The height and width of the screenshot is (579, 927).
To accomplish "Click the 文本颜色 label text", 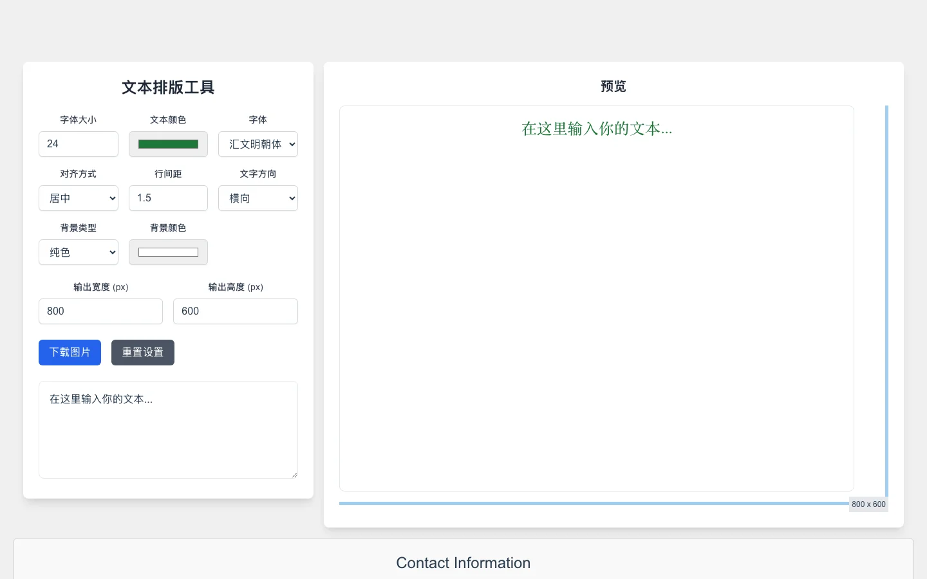I will 168,120.
